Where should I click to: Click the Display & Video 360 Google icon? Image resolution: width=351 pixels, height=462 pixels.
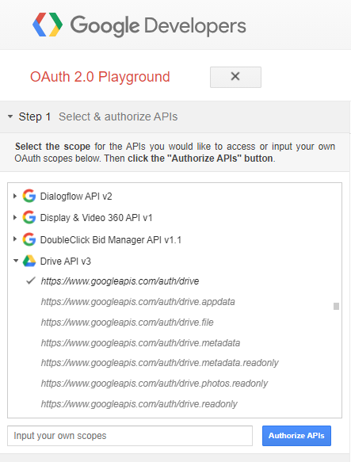point(29,217)
